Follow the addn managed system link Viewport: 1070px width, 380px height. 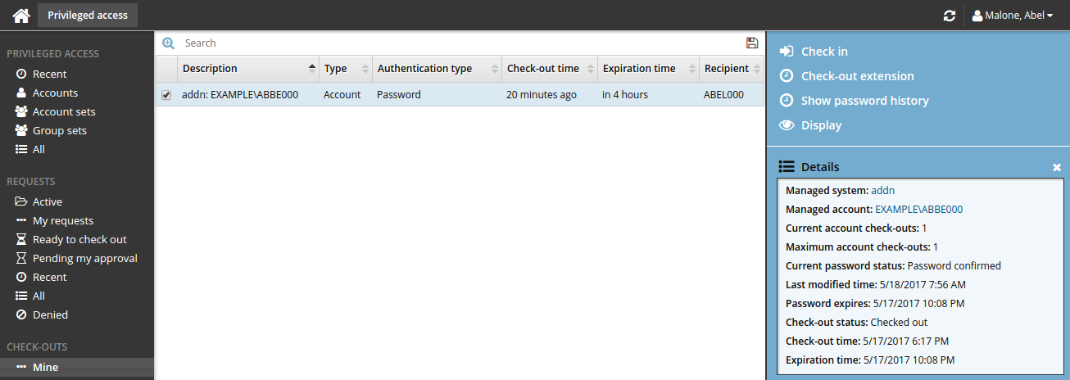tap(882, 190)
